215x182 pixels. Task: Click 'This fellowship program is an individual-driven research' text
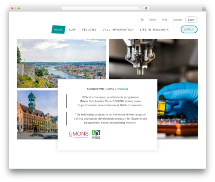click(111, 114)
